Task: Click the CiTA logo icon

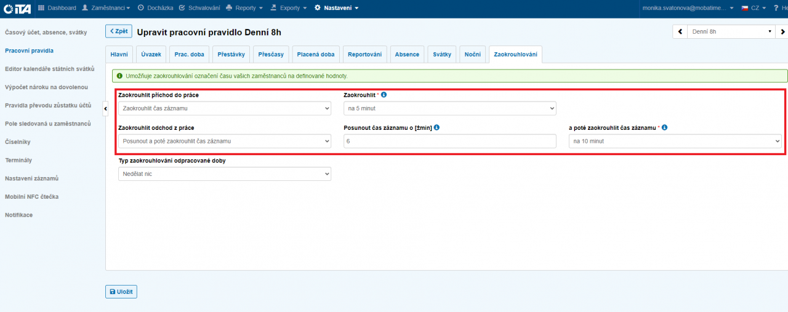Action: point(18,8)
